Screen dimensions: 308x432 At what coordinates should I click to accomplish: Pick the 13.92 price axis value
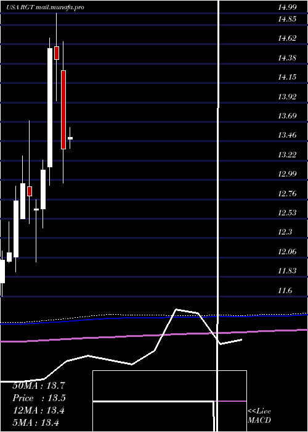coord(287,97)
